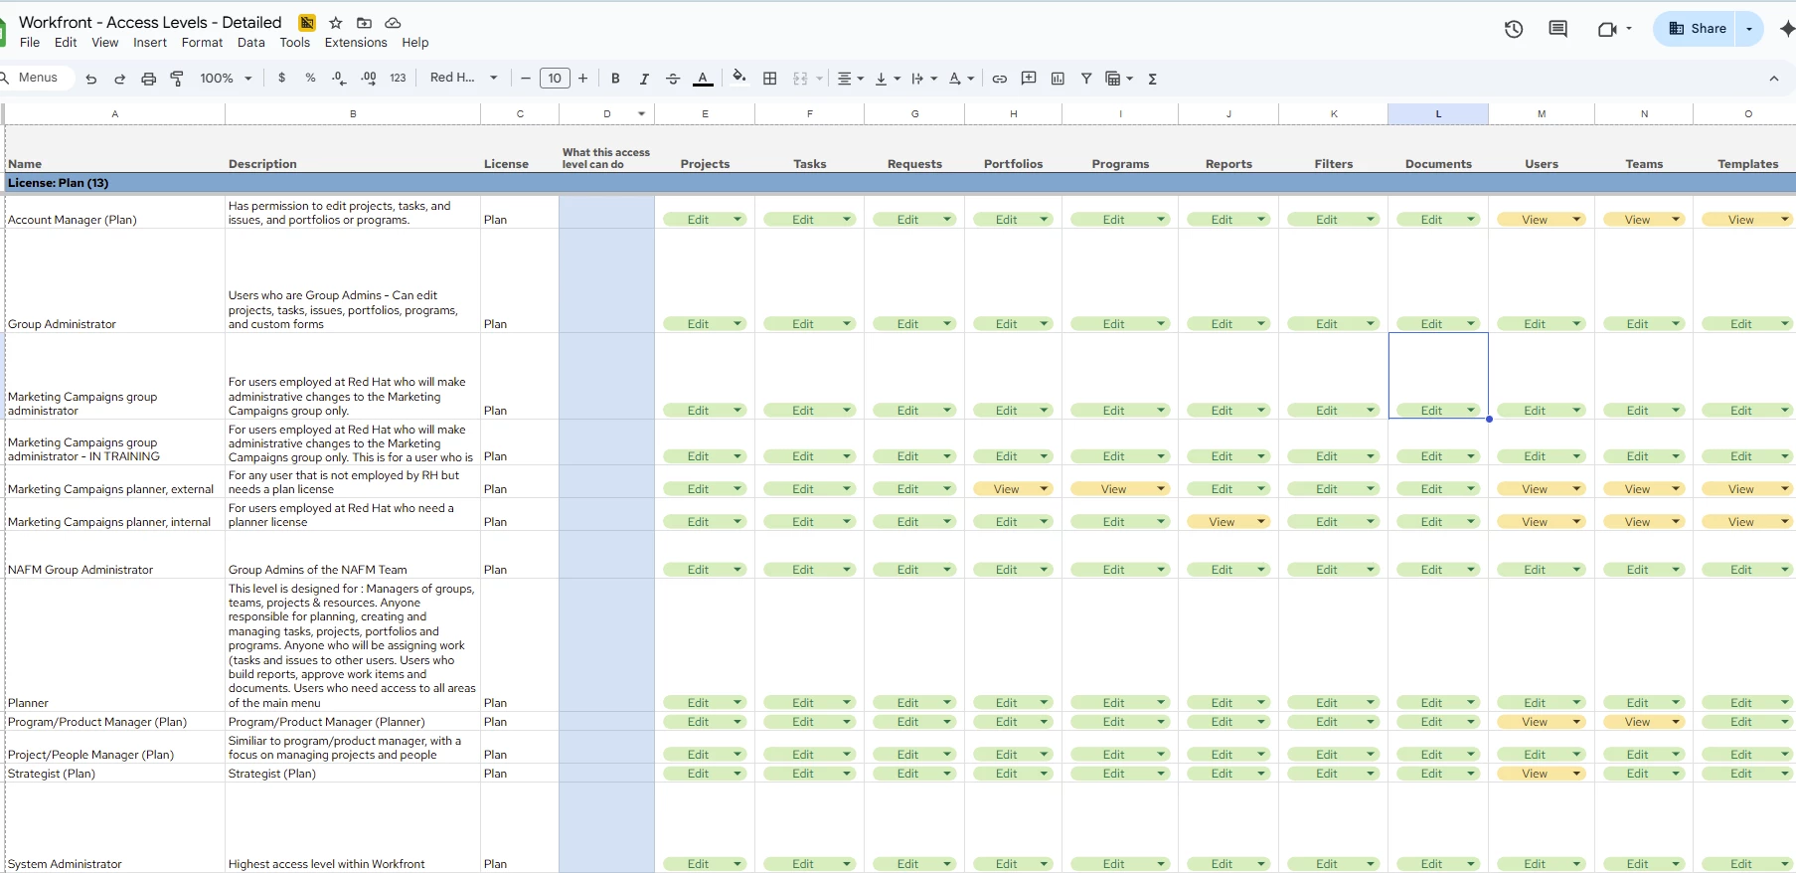
Task: Open the Format menu
Action: 202,43
